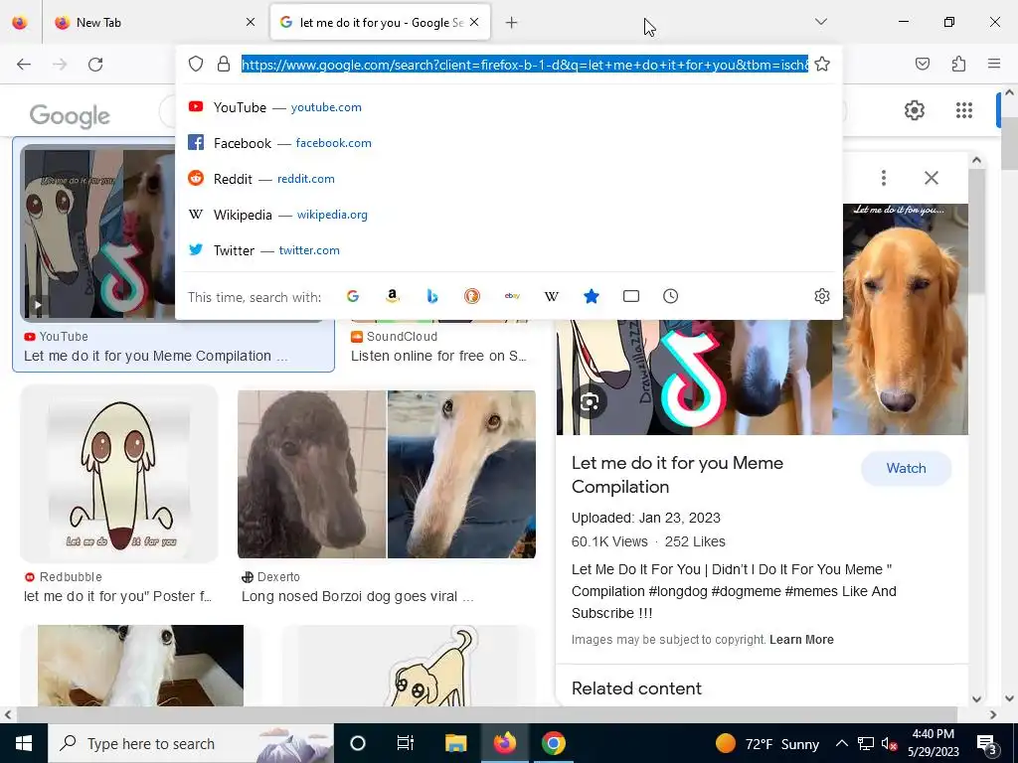Select the Facebook suggestion row
The width and height of the screenshot is (1018, 763).
tap(508, 143)
